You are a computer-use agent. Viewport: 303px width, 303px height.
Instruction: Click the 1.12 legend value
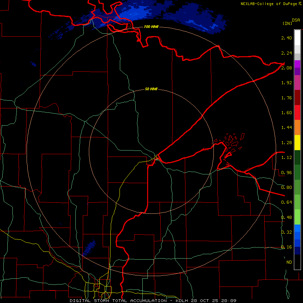[x=287, y=158]
